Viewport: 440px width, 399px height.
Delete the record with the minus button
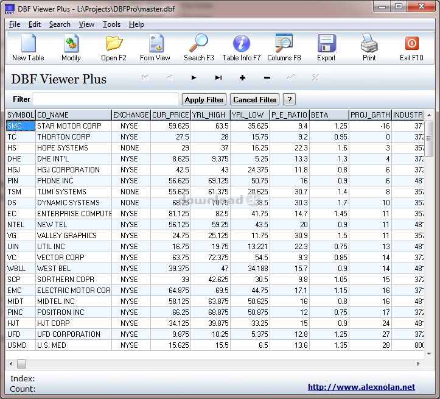(x=267, y=77)
